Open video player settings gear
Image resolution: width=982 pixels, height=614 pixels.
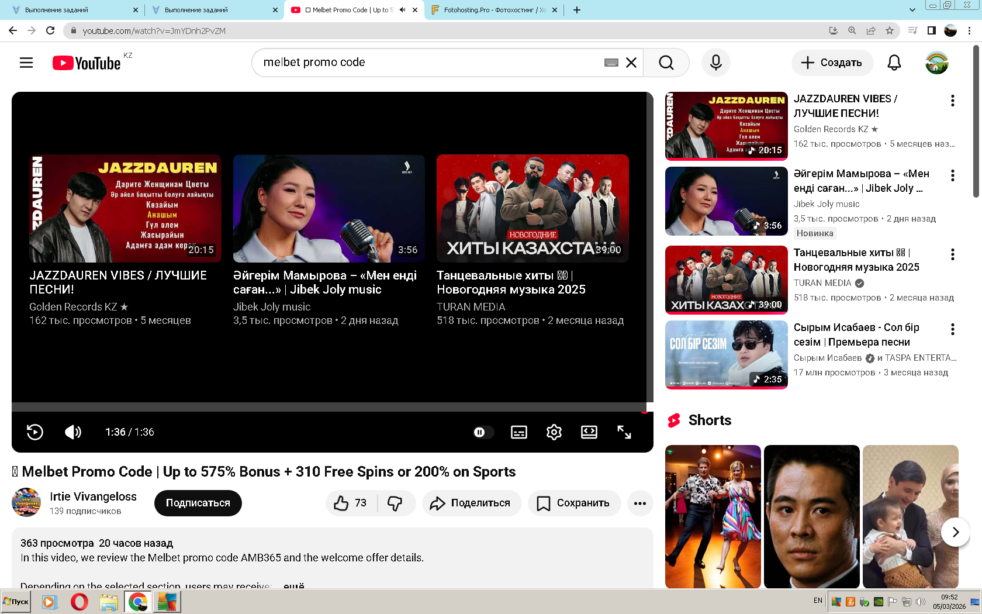[x=554, y=432]
